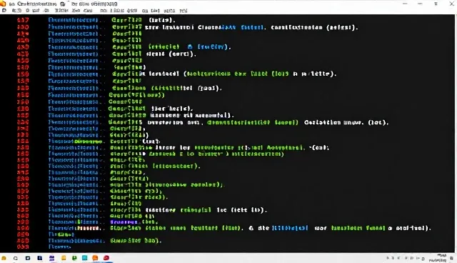Click the orange active app icon in the taskbar

pos(95,258)
